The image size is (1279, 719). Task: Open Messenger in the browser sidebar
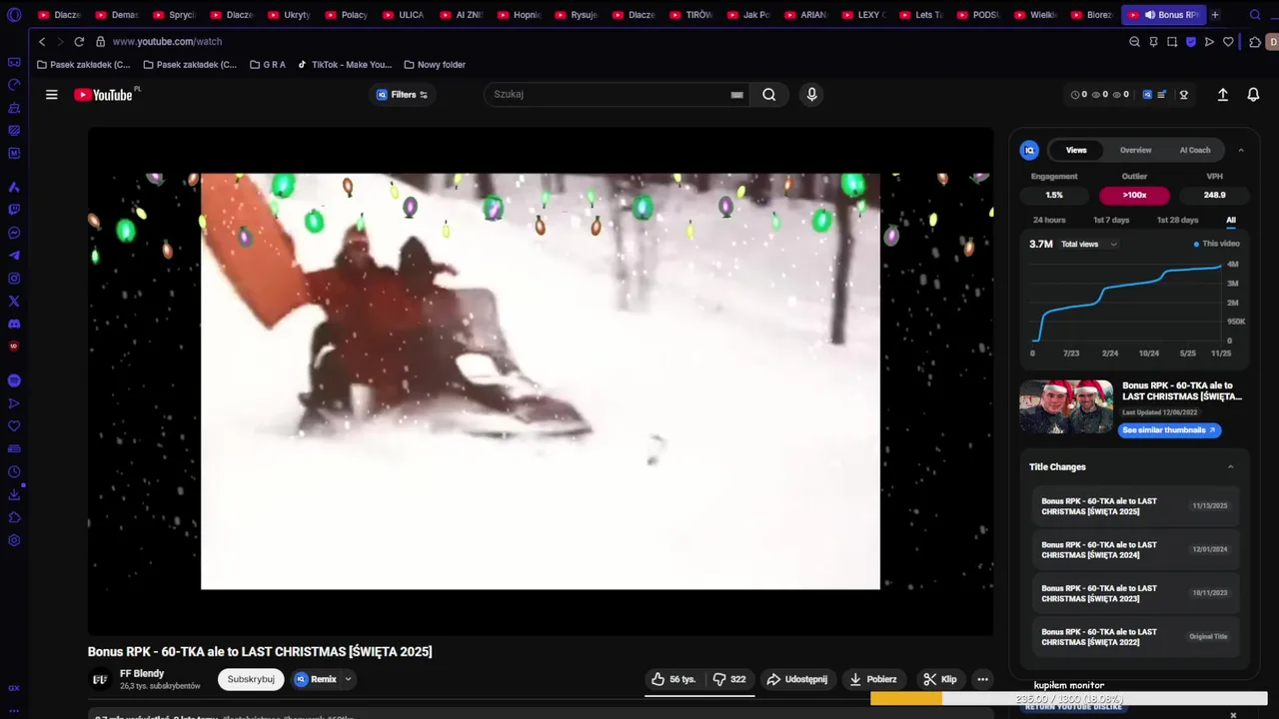tap(14, 233)
